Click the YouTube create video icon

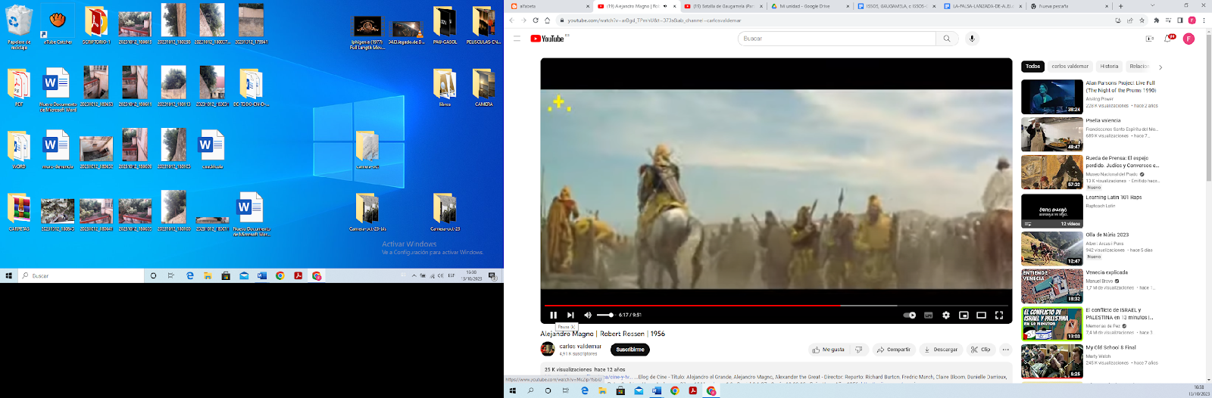[x=1149, y=39]
